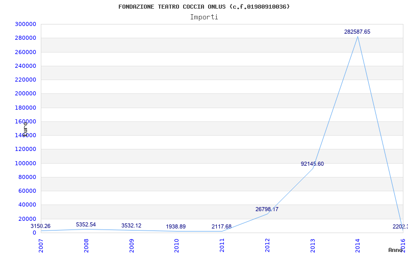
Task: Click the y-axis value 300000
Action: click(x=25, y=24)
